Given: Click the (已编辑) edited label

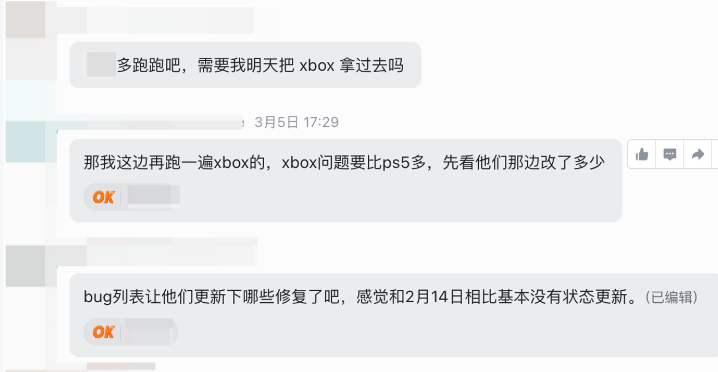Looking at the screenshot, I should (x=670, y=297).
